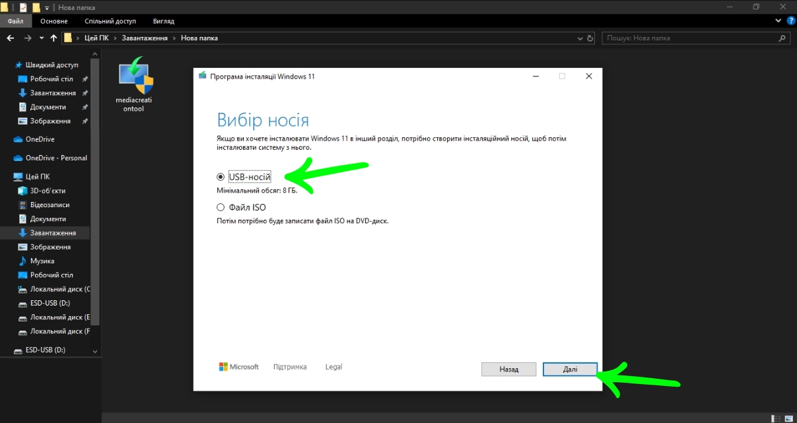This screenshot has height=423, width=797.
Task: Expand the breadcrumb arrow before Цей ПК
Action: [x=79, y=38]
